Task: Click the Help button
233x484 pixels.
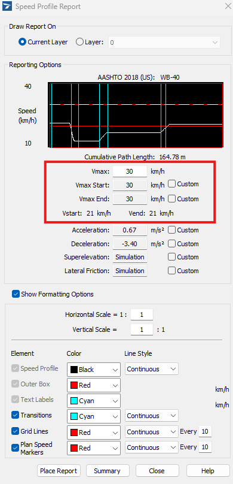Action: 208,471
